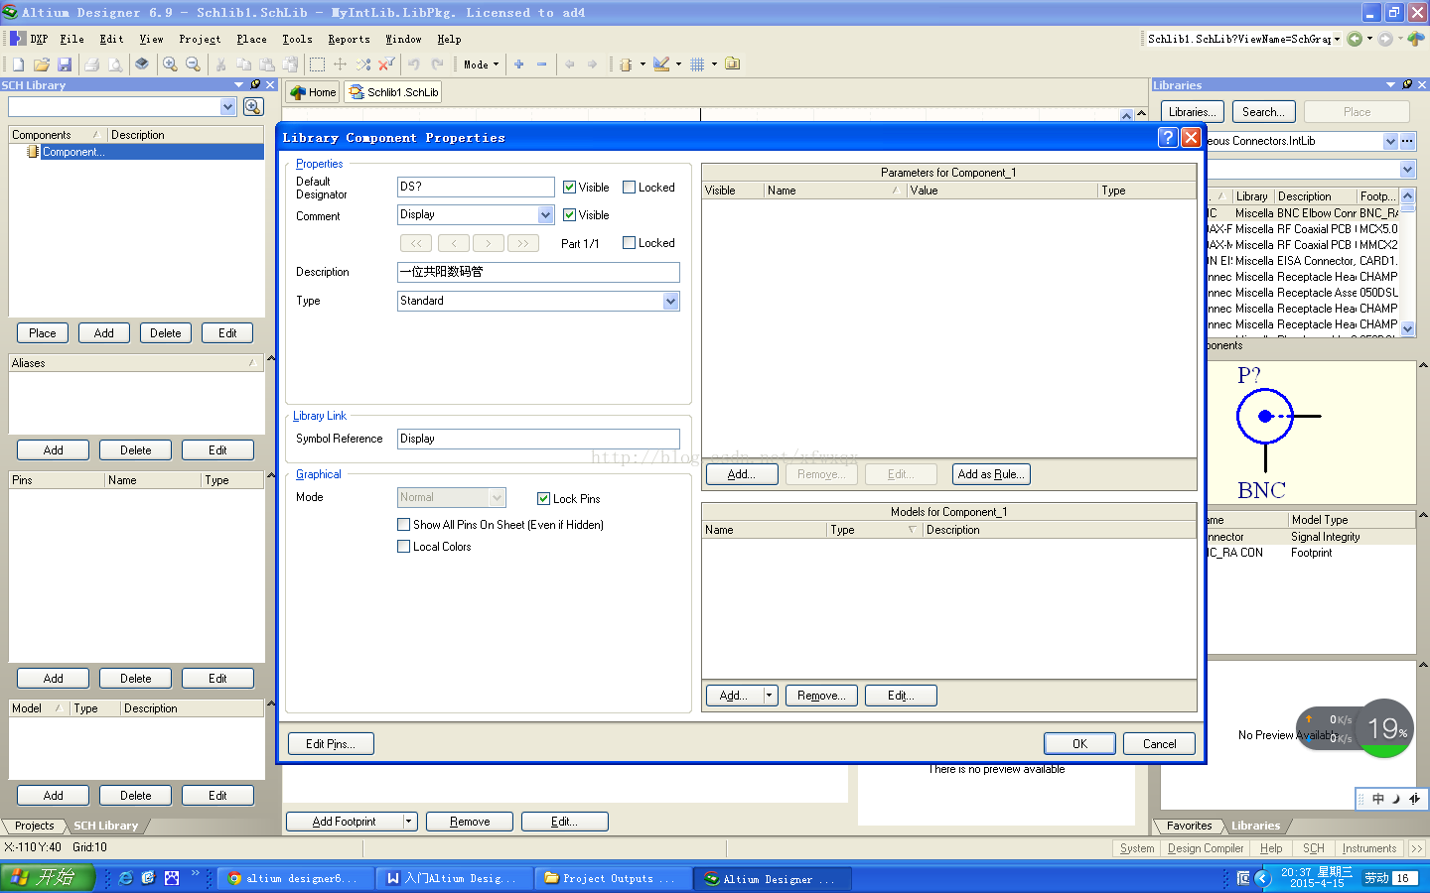Click the Windows Start button

click(47, 878)
